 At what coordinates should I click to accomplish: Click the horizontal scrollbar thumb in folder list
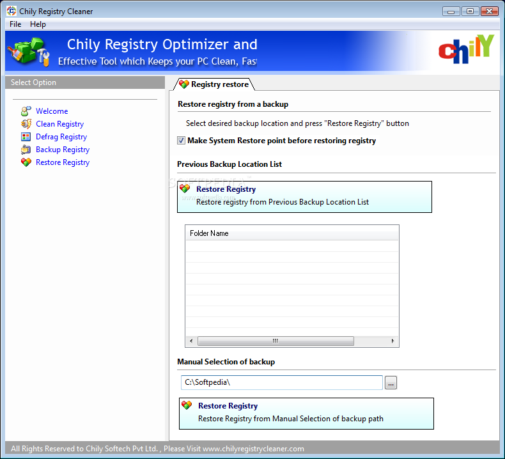276,341
